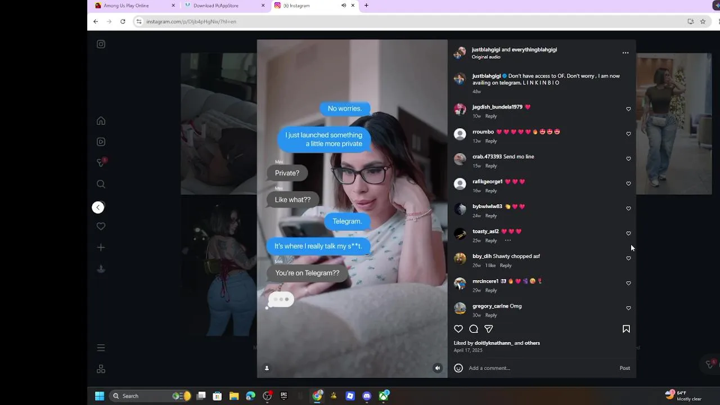Click the comment bubble icon under post
Screen dimensions: 720x405
474,329
